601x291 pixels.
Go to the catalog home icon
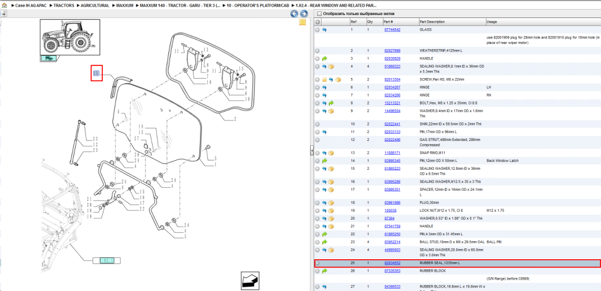pyautogui.click(x=4, y=6)
